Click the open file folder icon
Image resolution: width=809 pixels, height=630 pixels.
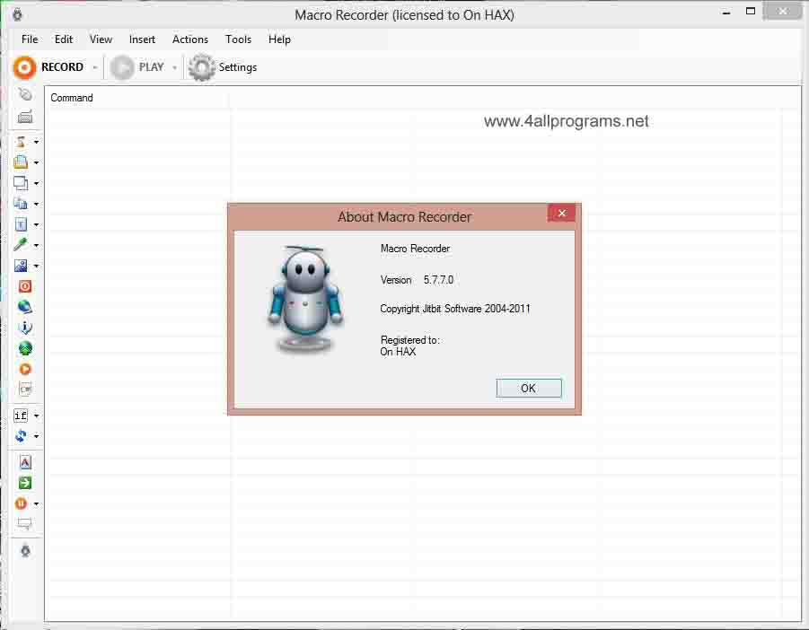(21, 162)
